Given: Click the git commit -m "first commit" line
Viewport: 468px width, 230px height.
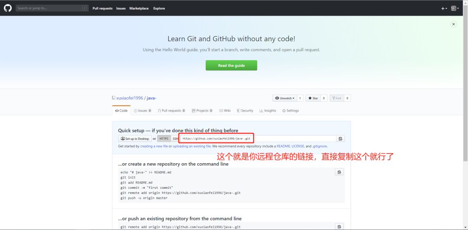Looking at the screenshot, I should click(147, 188).
